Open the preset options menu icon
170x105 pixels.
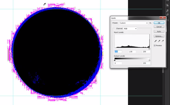[x=150, y=23]
